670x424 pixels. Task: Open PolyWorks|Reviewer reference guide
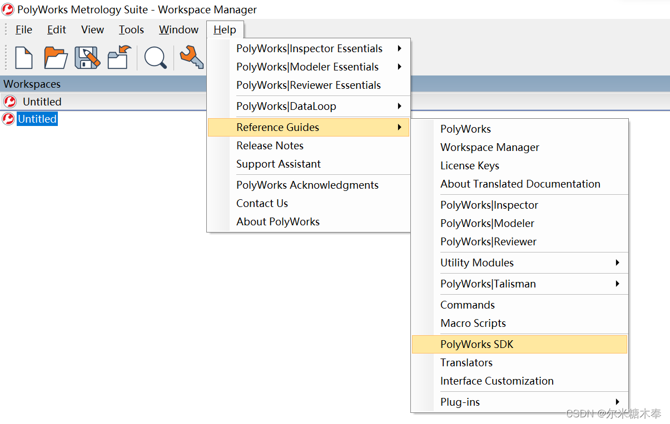point(519,242)
